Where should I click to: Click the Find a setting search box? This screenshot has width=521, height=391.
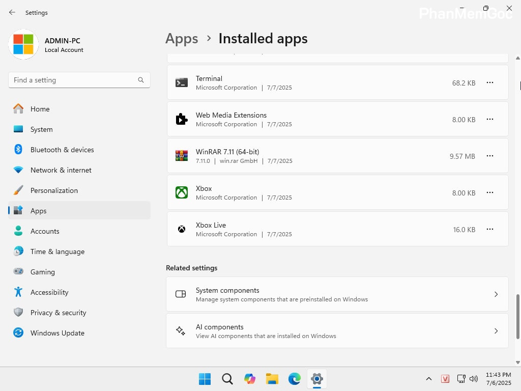(79, 80)
